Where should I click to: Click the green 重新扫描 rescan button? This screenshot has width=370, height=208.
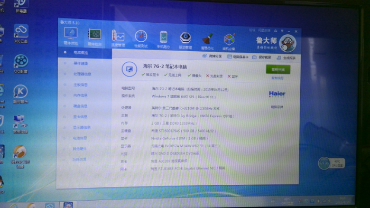click(278, 70)
